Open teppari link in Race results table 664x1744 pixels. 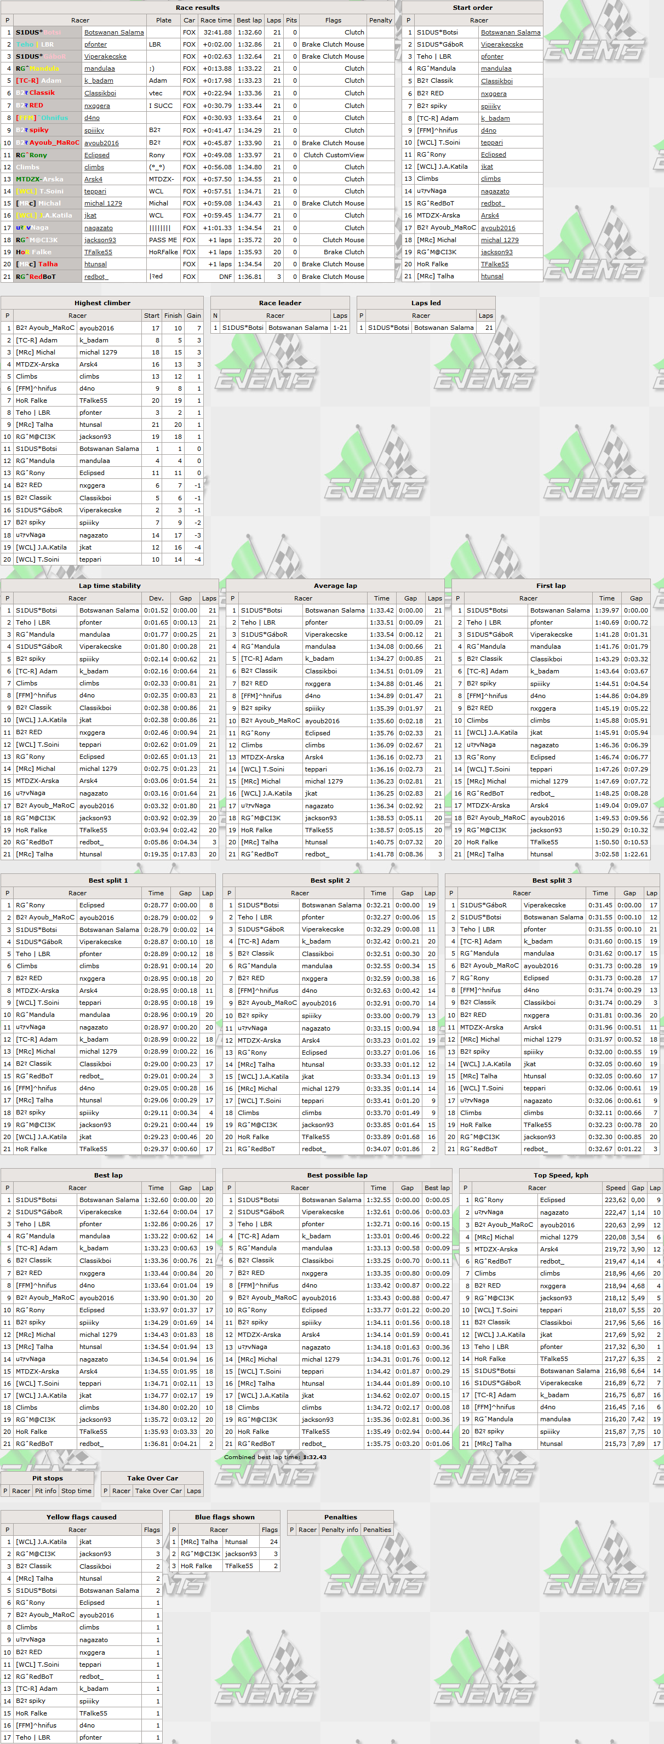point(95,192)
